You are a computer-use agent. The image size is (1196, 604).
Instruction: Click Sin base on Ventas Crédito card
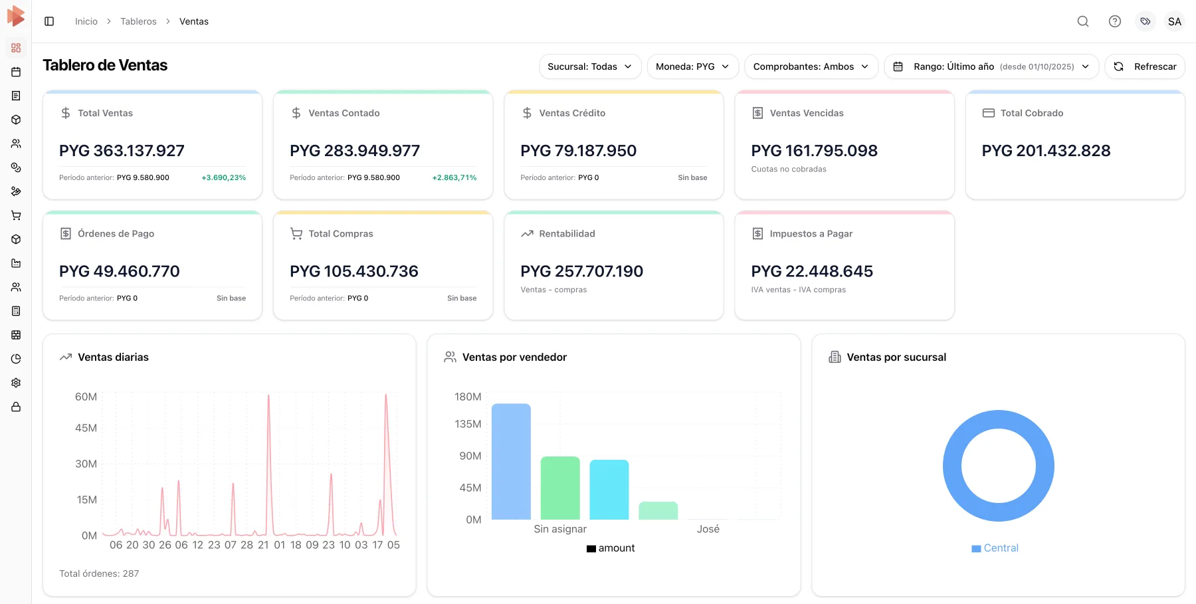pyautogui.click(x=692, y=177)
